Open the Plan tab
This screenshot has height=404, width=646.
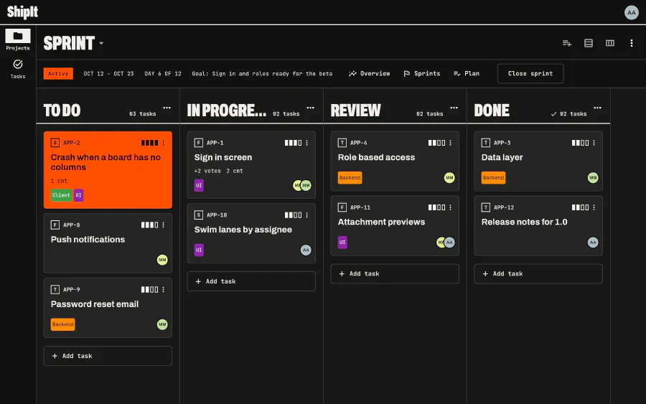[467, 73]
